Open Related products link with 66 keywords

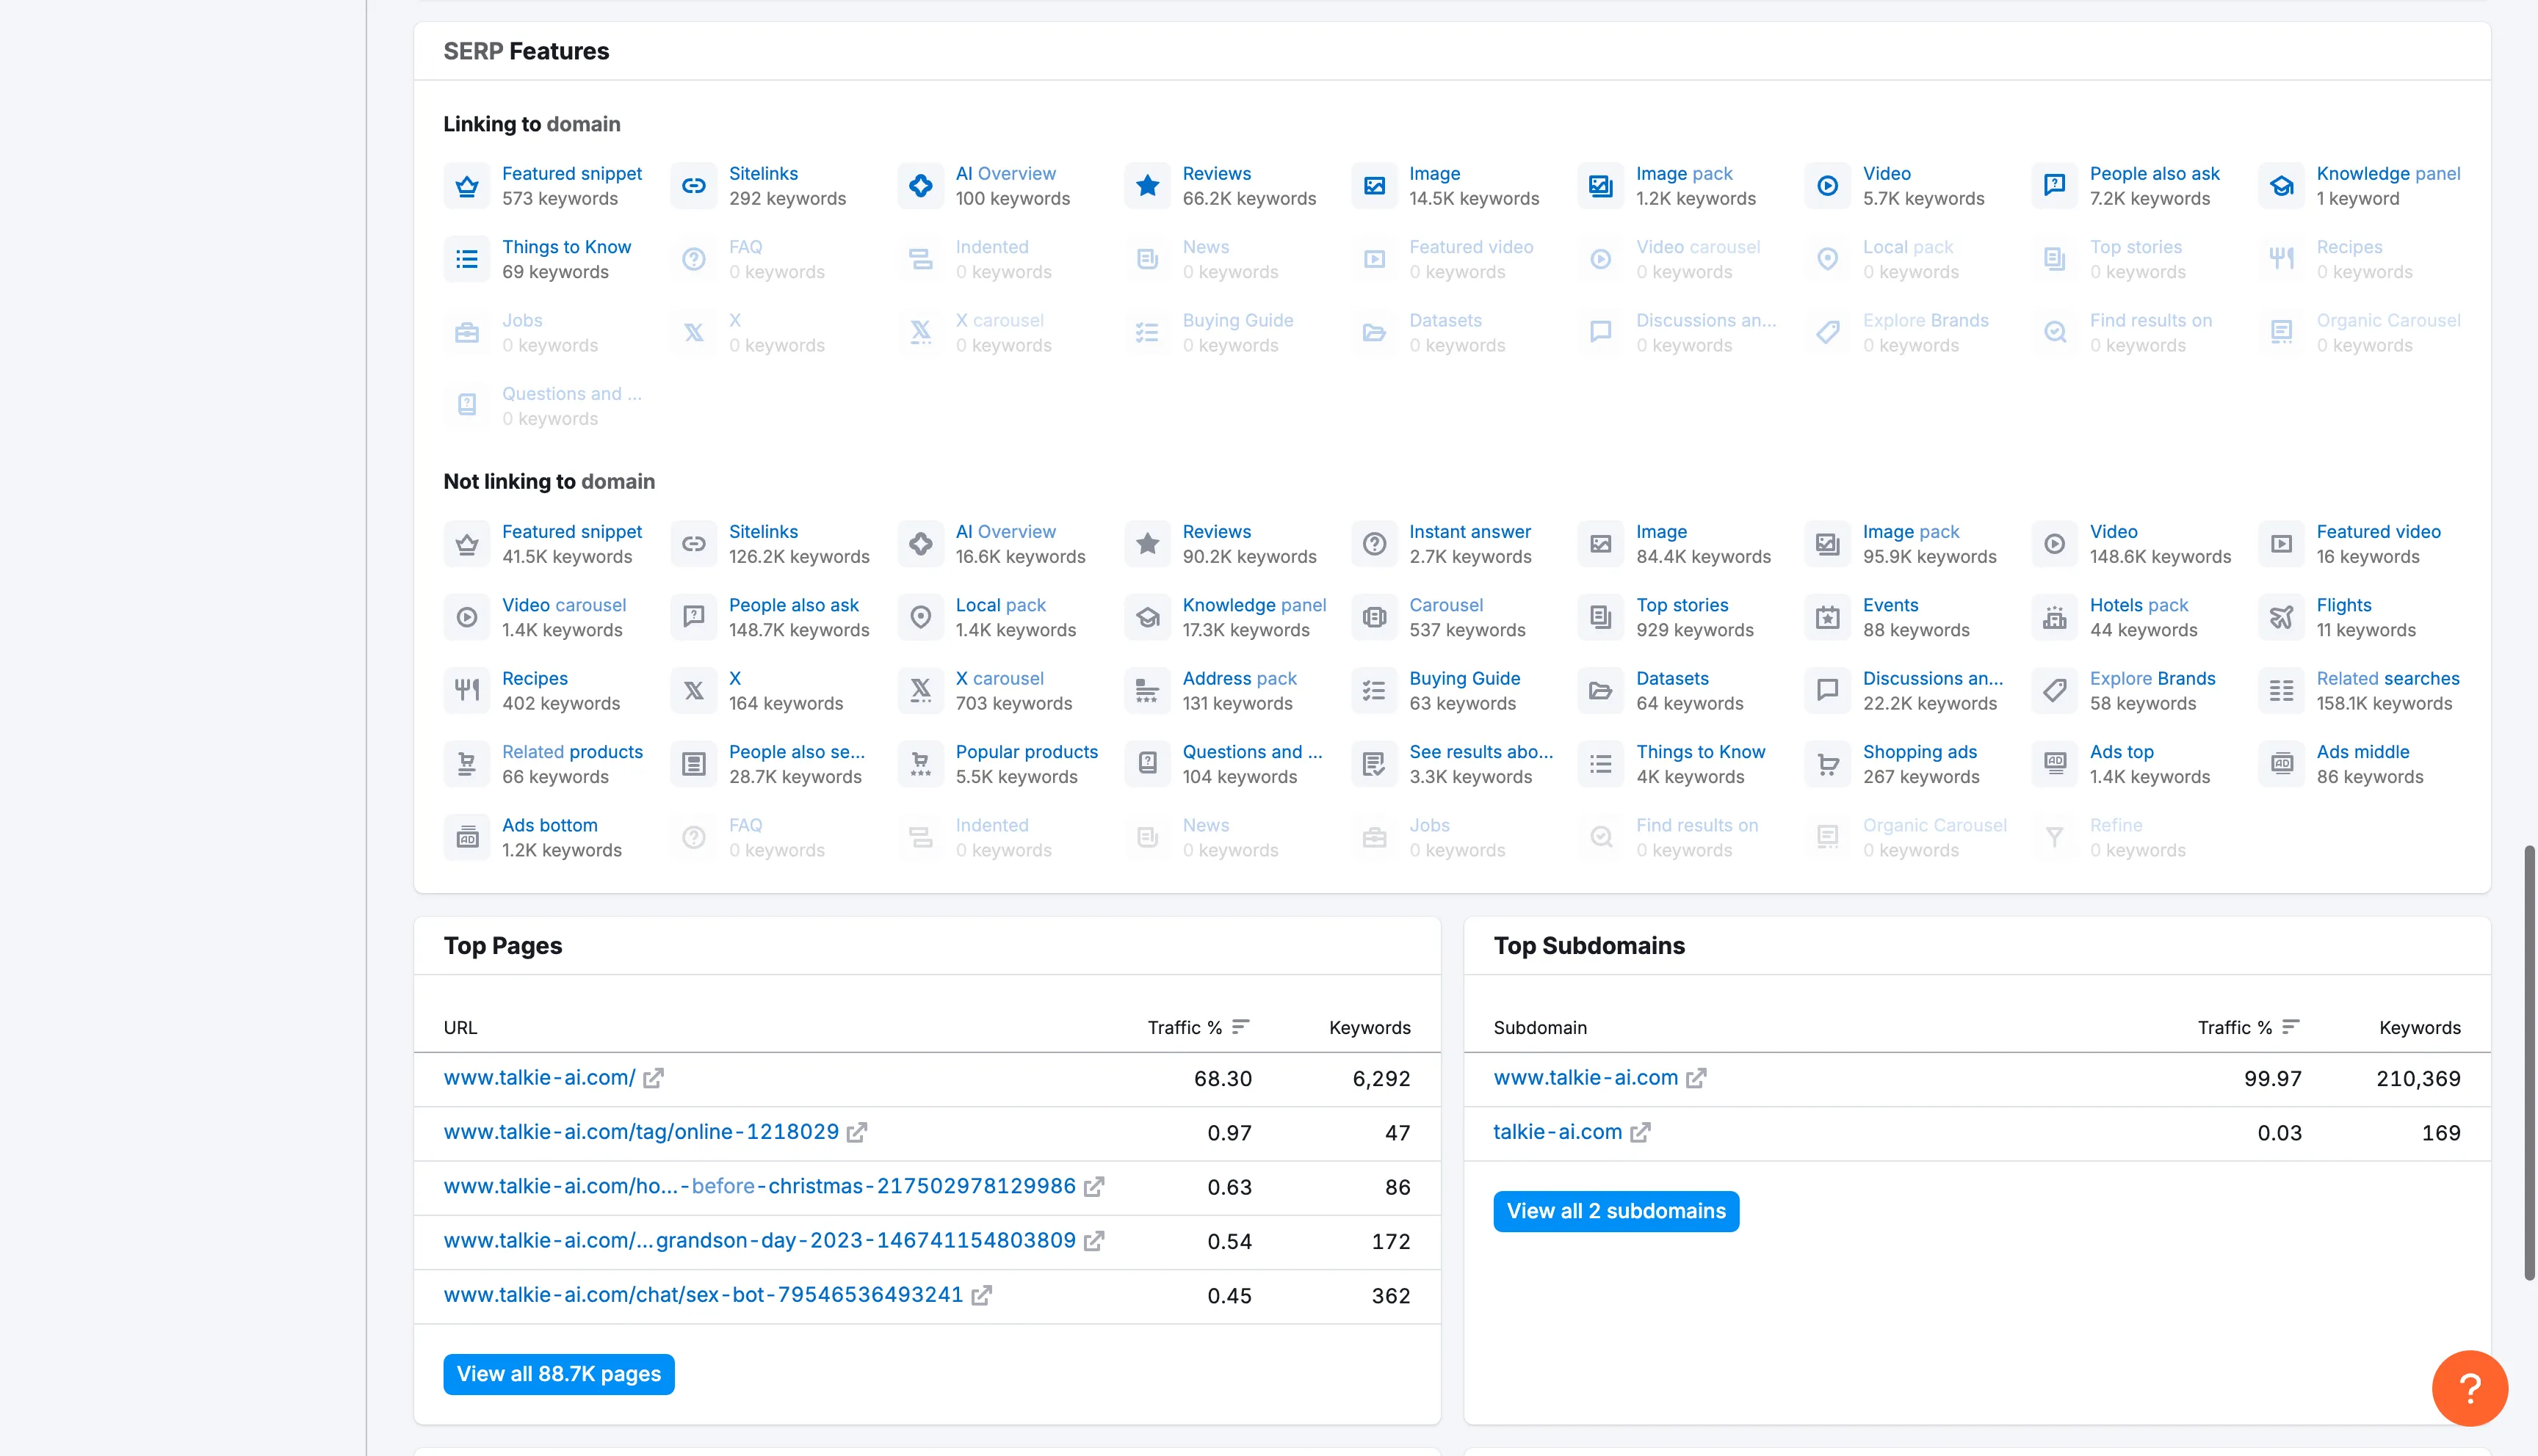572,751
